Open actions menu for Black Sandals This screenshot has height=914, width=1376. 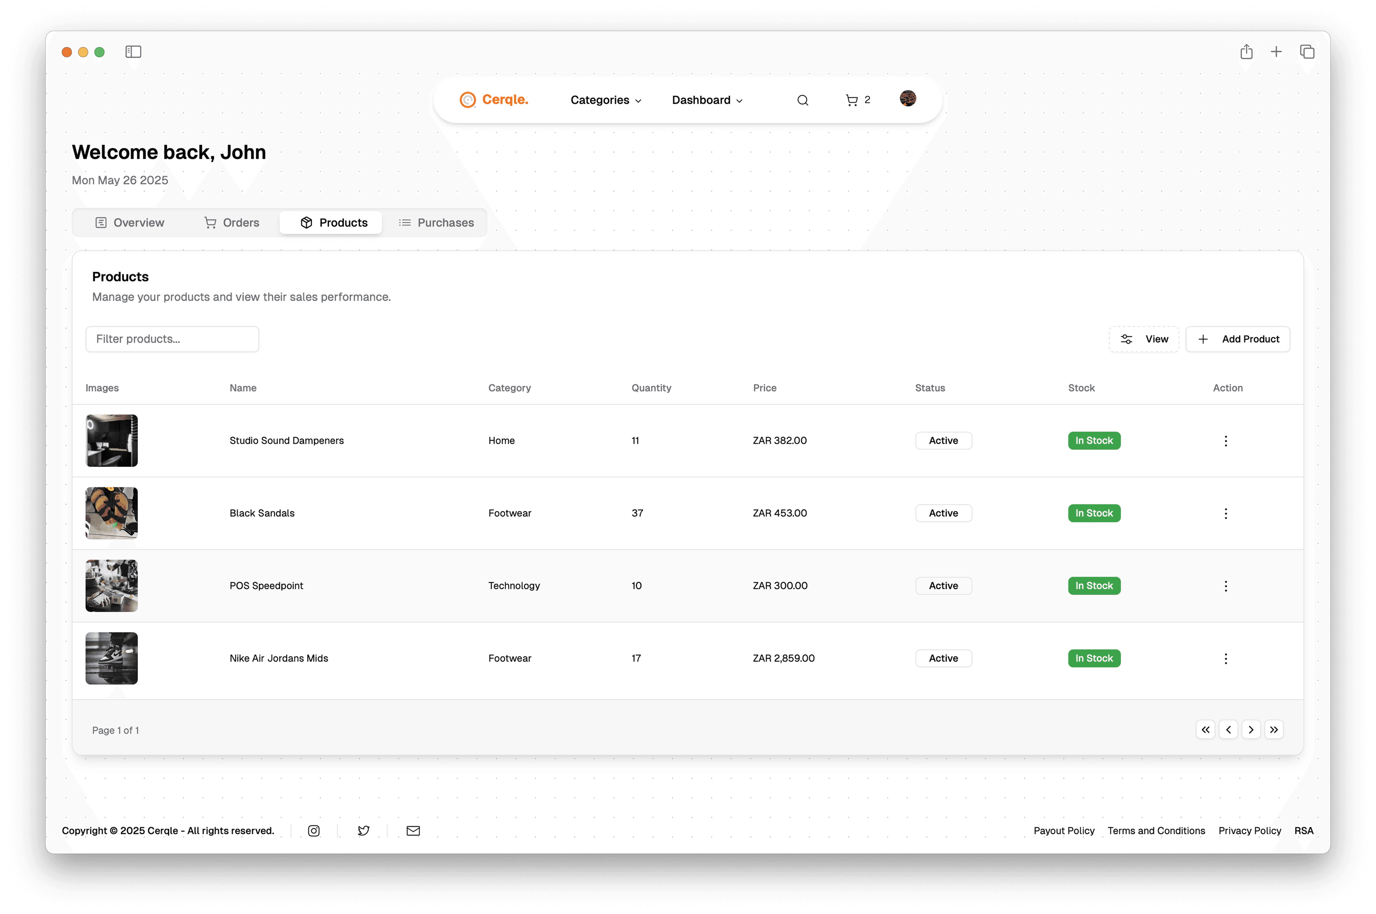tap(1225, 514)
